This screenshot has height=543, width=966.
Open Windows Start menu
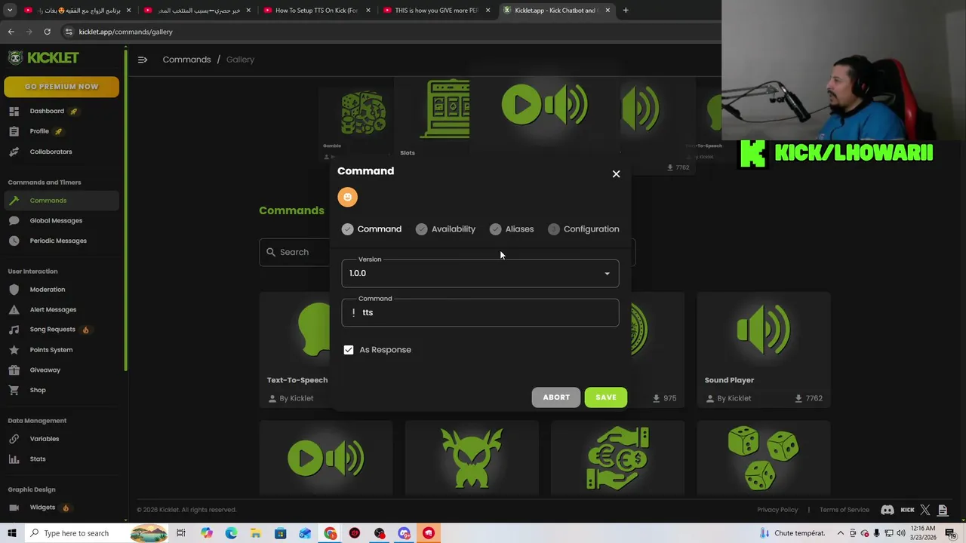(11, 533)
